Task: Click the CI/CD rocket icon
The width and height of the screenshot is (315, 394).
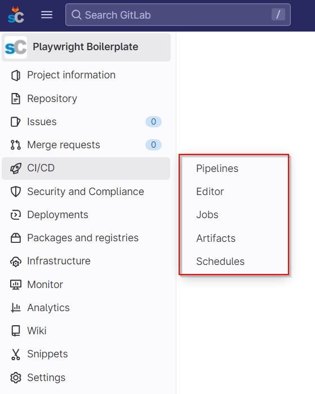Action: point(16,169)
